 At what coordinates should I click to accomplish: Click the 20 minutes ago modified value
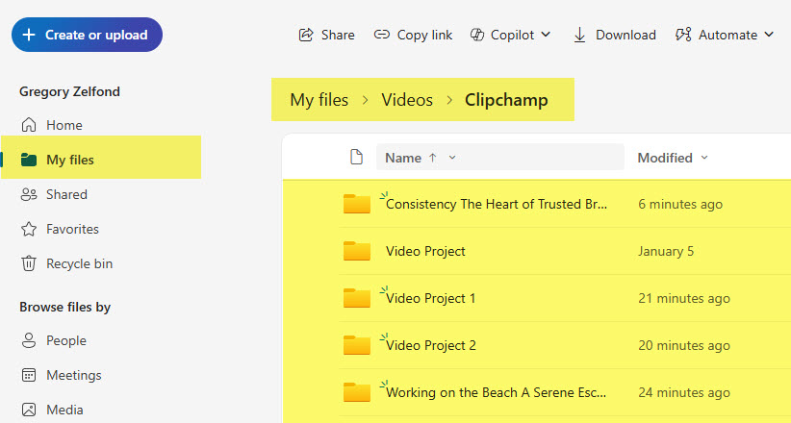(683, 345)
